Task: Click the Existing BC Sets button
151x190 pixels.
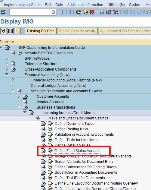Action: [x=41, y=31]
